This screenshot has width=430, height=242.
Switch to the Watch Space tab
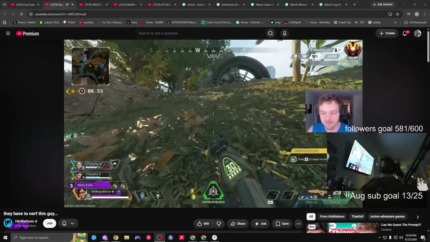pos(265,5)
